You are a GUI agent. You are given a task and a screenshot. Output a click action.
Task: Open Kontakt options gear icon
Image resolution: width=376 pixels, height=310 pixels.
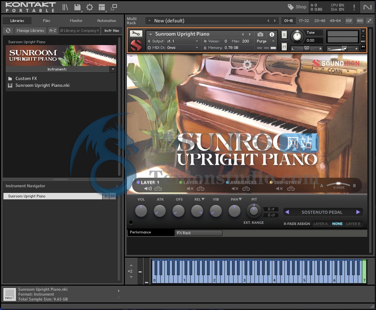click(90, 7)
